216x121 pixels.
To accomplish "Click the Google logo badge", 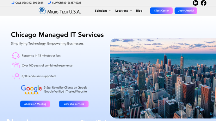I will tap(31, 88).
